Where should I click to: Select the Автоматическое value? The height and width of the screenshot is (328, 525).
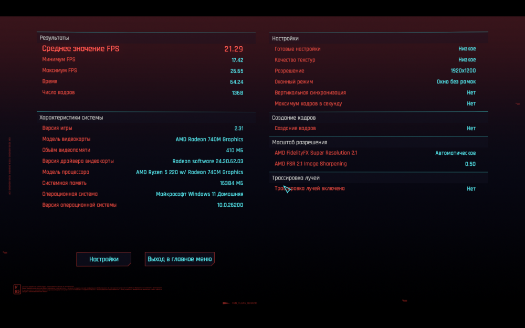pos(455,153)
